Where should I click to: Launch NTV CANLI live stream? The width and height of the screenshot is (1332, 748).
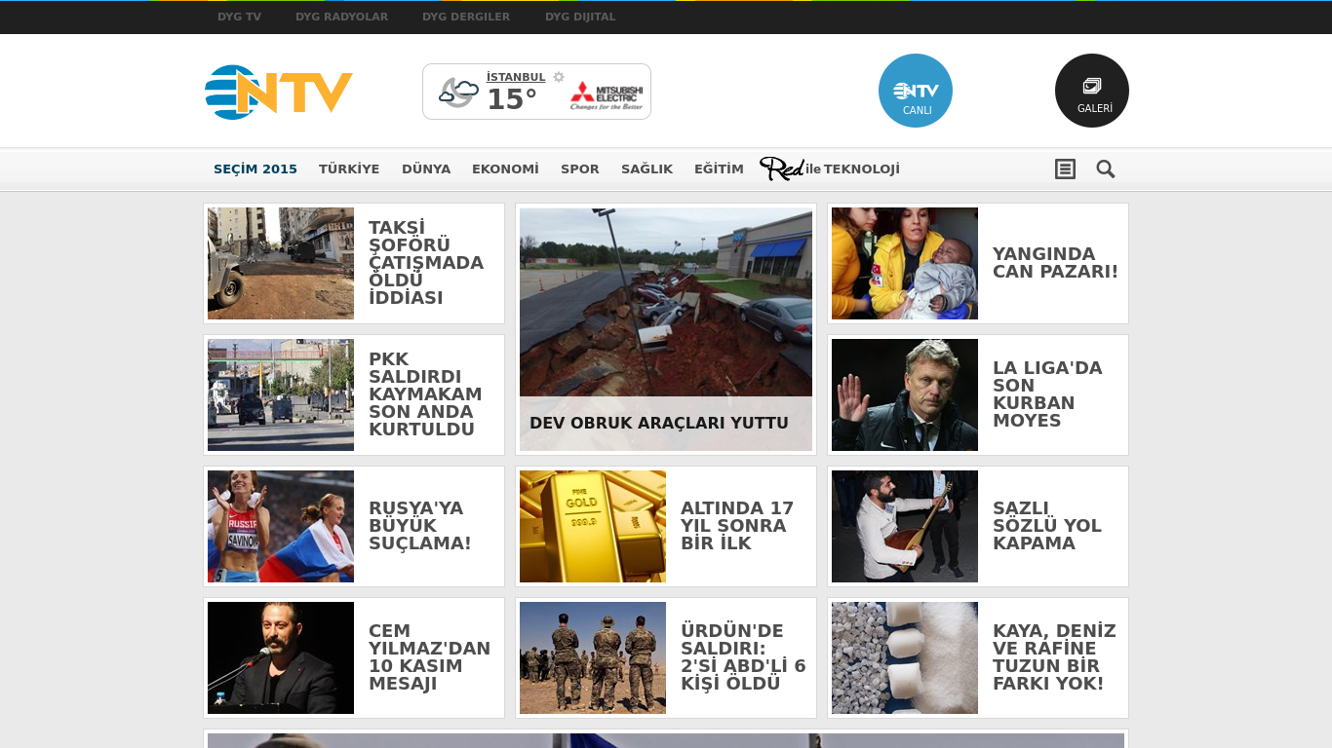point(915,90)
